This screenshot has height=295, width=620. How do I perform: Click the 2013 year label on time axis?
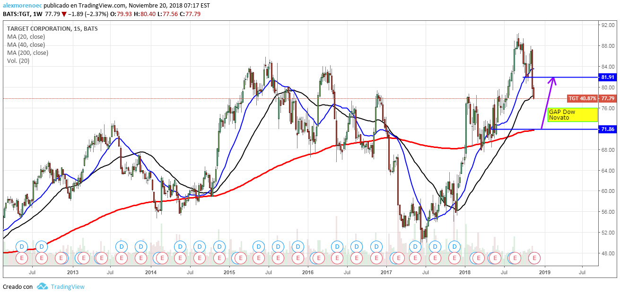(72, 272)
